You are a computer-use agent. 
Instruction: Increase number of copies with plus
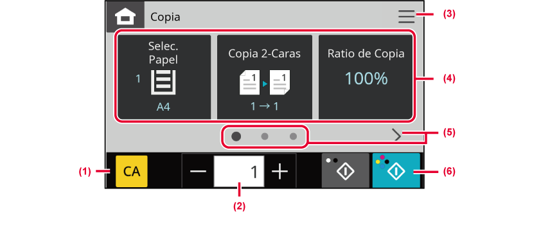(x=280, y=171)
